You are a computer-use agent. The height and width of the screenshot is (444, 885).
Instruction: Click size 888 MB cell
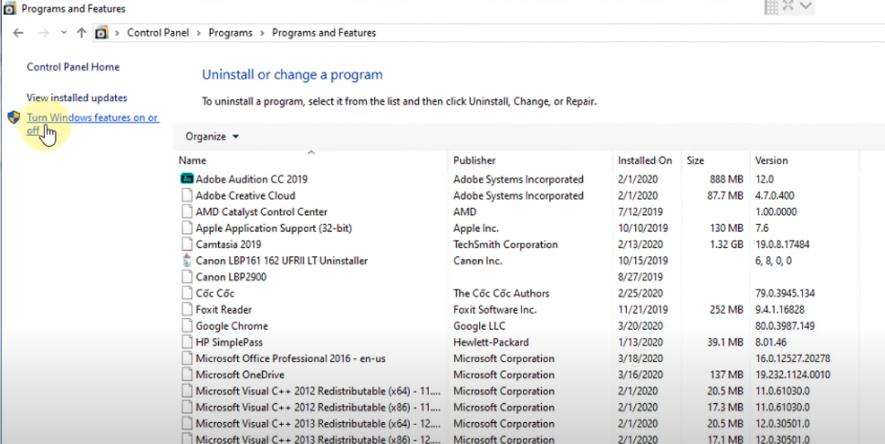(726, 180)
